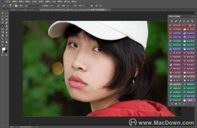The image size is (197, 128).
Task: Click the 中性灰层 button in panel
Action: pyautogui.click(x=175, y=73)
